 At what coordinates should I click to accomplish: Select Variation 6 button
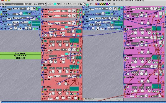(66, 4)
